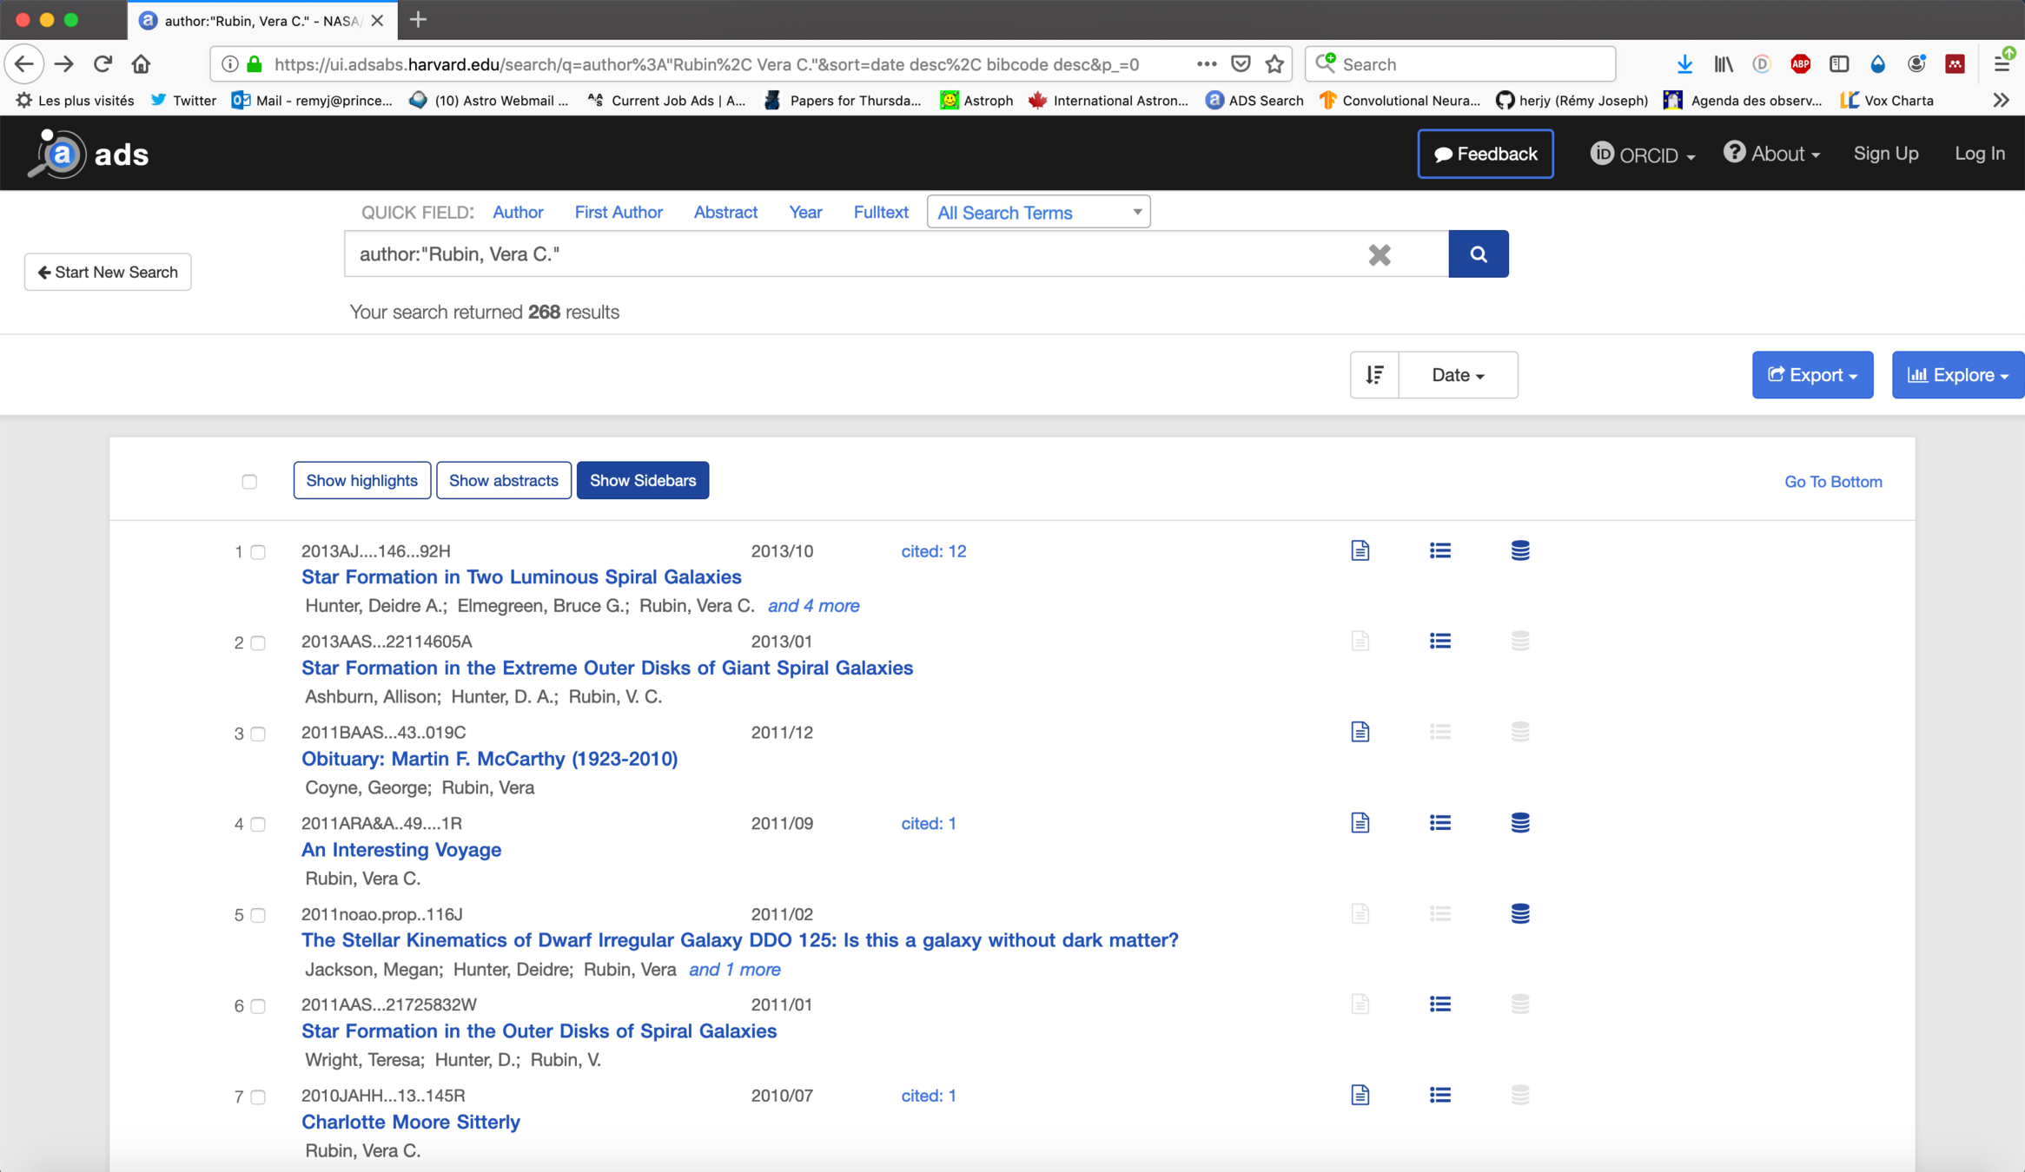The height and width of the screenshot is (1172, 2025).
Task: Select checkbox for result 4
Action: [258, 825]
